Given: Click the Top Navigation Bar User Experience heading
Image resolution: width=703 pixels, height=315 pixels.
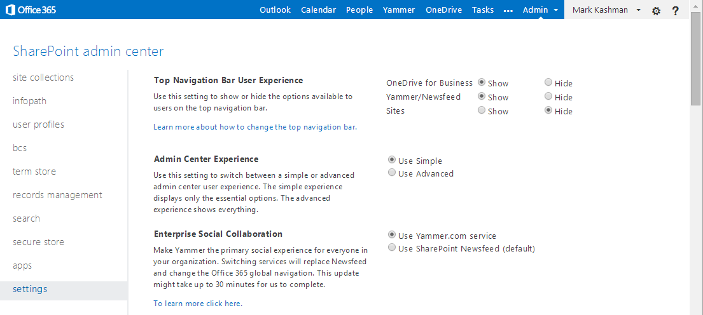Looking at the screenshot, I should [x=228, y=81].
